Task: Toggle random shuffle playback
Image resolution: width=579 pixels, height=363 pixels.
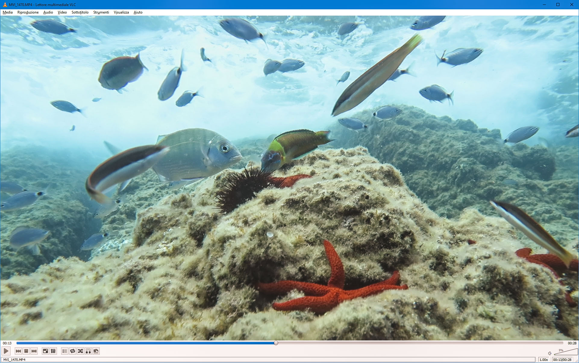Action: pos(80,351)
